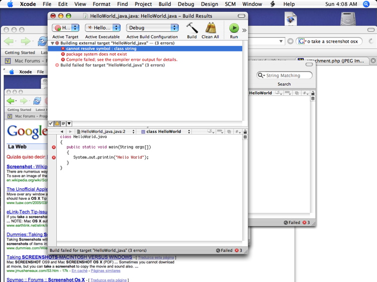377x282 pixels.
Task: Collapse the Building external target disclosure triangle
Action: [x=52, y=43]
